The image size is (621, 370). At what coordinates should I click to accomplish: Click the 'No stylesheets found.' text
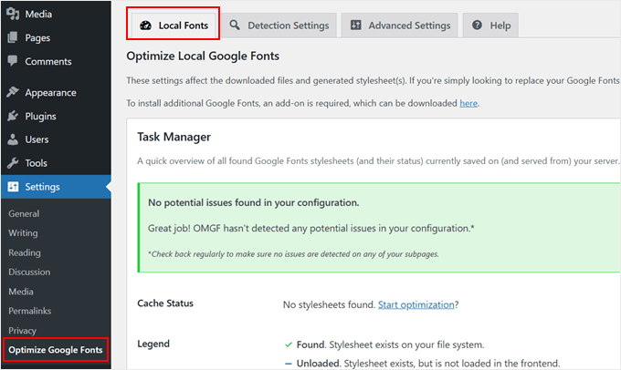pos(329,304)
